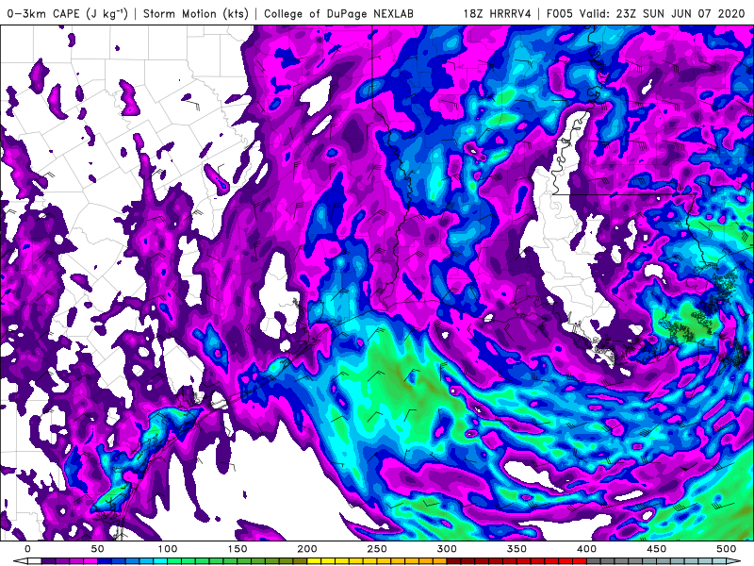
Task: Click the colorbar label '100'
Action: [x=168, y=549]
